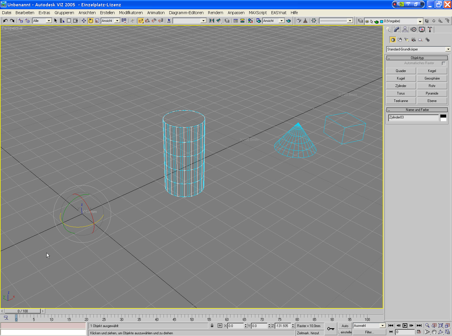The width and height of the screenshot is (452, 336).
Task: Open the reference coordinate Ansicht dropdown
Action: (x=110, y=21)
